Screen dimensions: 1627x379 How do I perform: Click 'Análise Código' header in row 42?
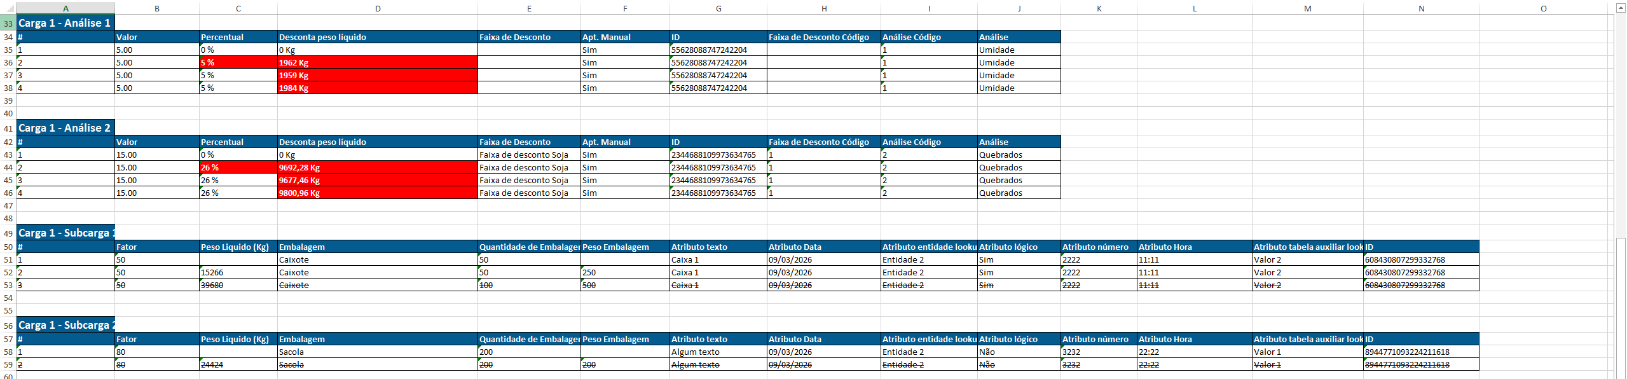coord(929,142)
